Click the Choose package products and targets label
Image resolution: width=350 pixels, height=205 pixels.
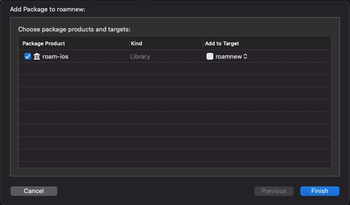pyautogui.click(x=74, y=30)
